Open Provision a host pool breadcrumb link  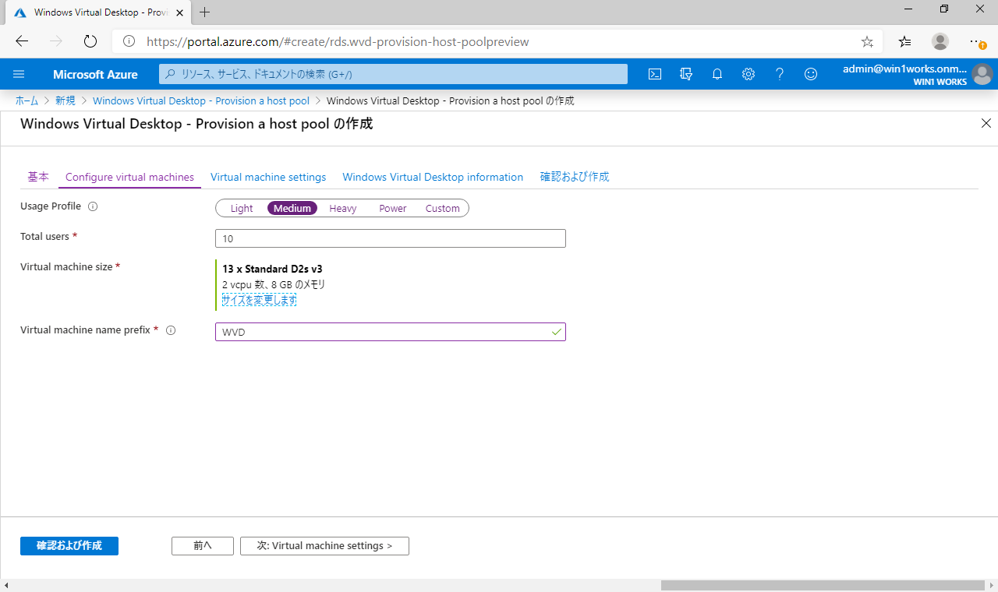(x=201, y=100)
